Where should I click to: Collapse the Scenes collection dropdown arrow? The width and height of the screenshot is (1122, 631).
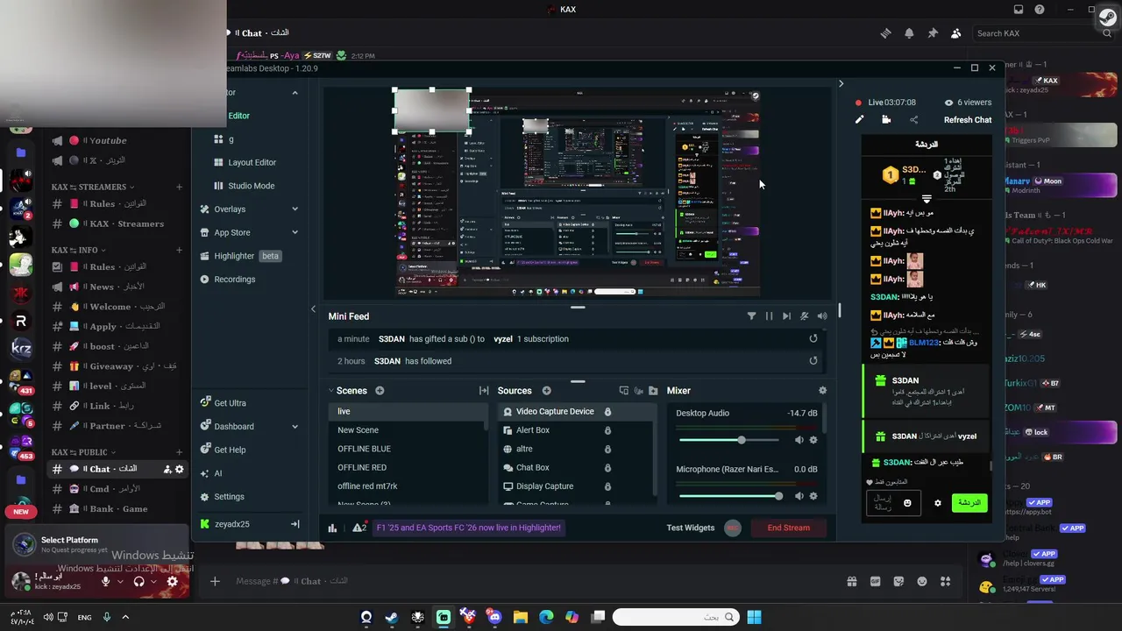[x=331, y=391]
